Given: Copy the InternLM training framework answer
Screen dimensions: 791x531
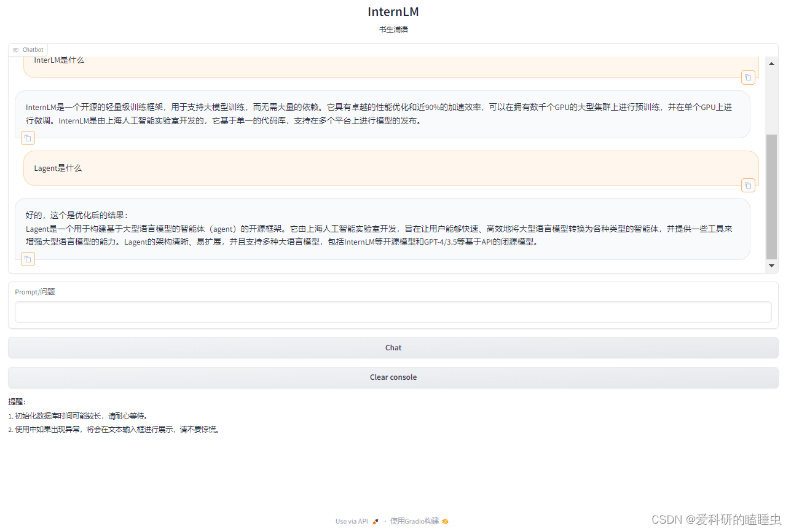Looking at the screenshot, I should point(28,138).
